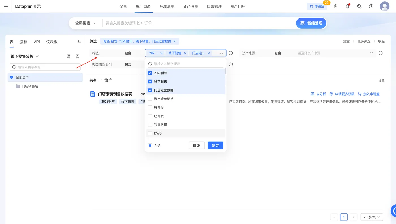Go to the 全景 nav tab
Screen dimensions: 396x224
(x=123, y=6)
